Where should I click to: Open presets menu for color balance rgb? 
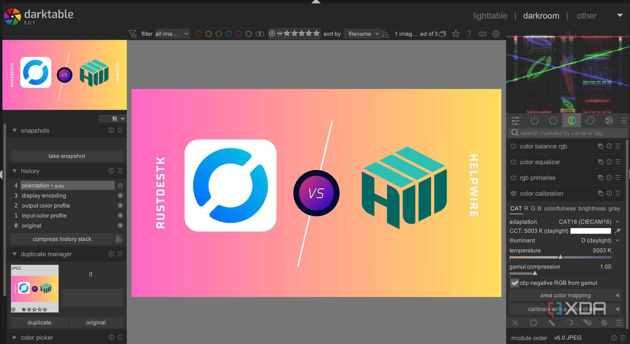pyautogui.click(x=618, y=146)
